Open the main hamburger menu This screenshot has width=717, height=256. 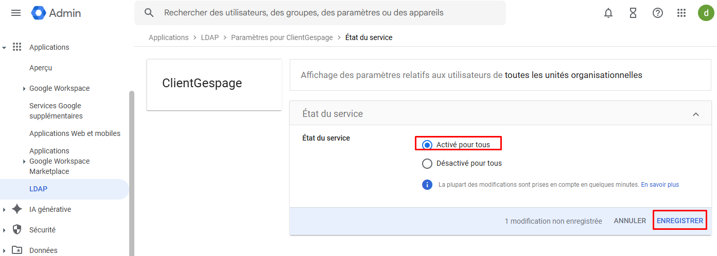tap(16, 13)
